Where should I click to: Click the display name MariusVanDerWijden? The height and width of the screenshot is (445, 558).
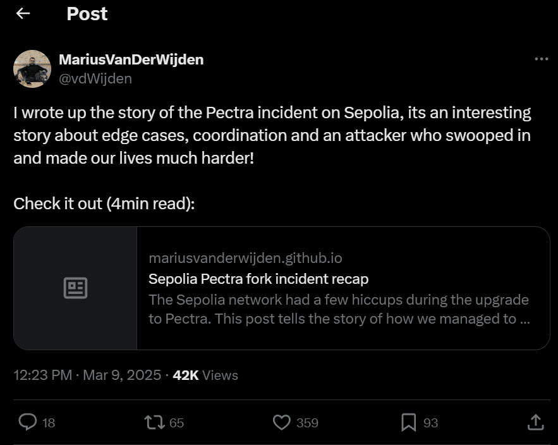131,59
